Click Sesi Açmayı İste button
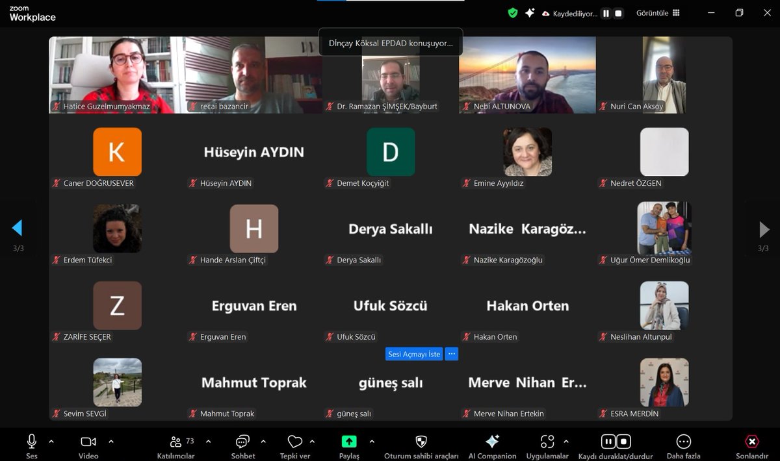This screenshot has height=461, width=780. click(414, 354)
